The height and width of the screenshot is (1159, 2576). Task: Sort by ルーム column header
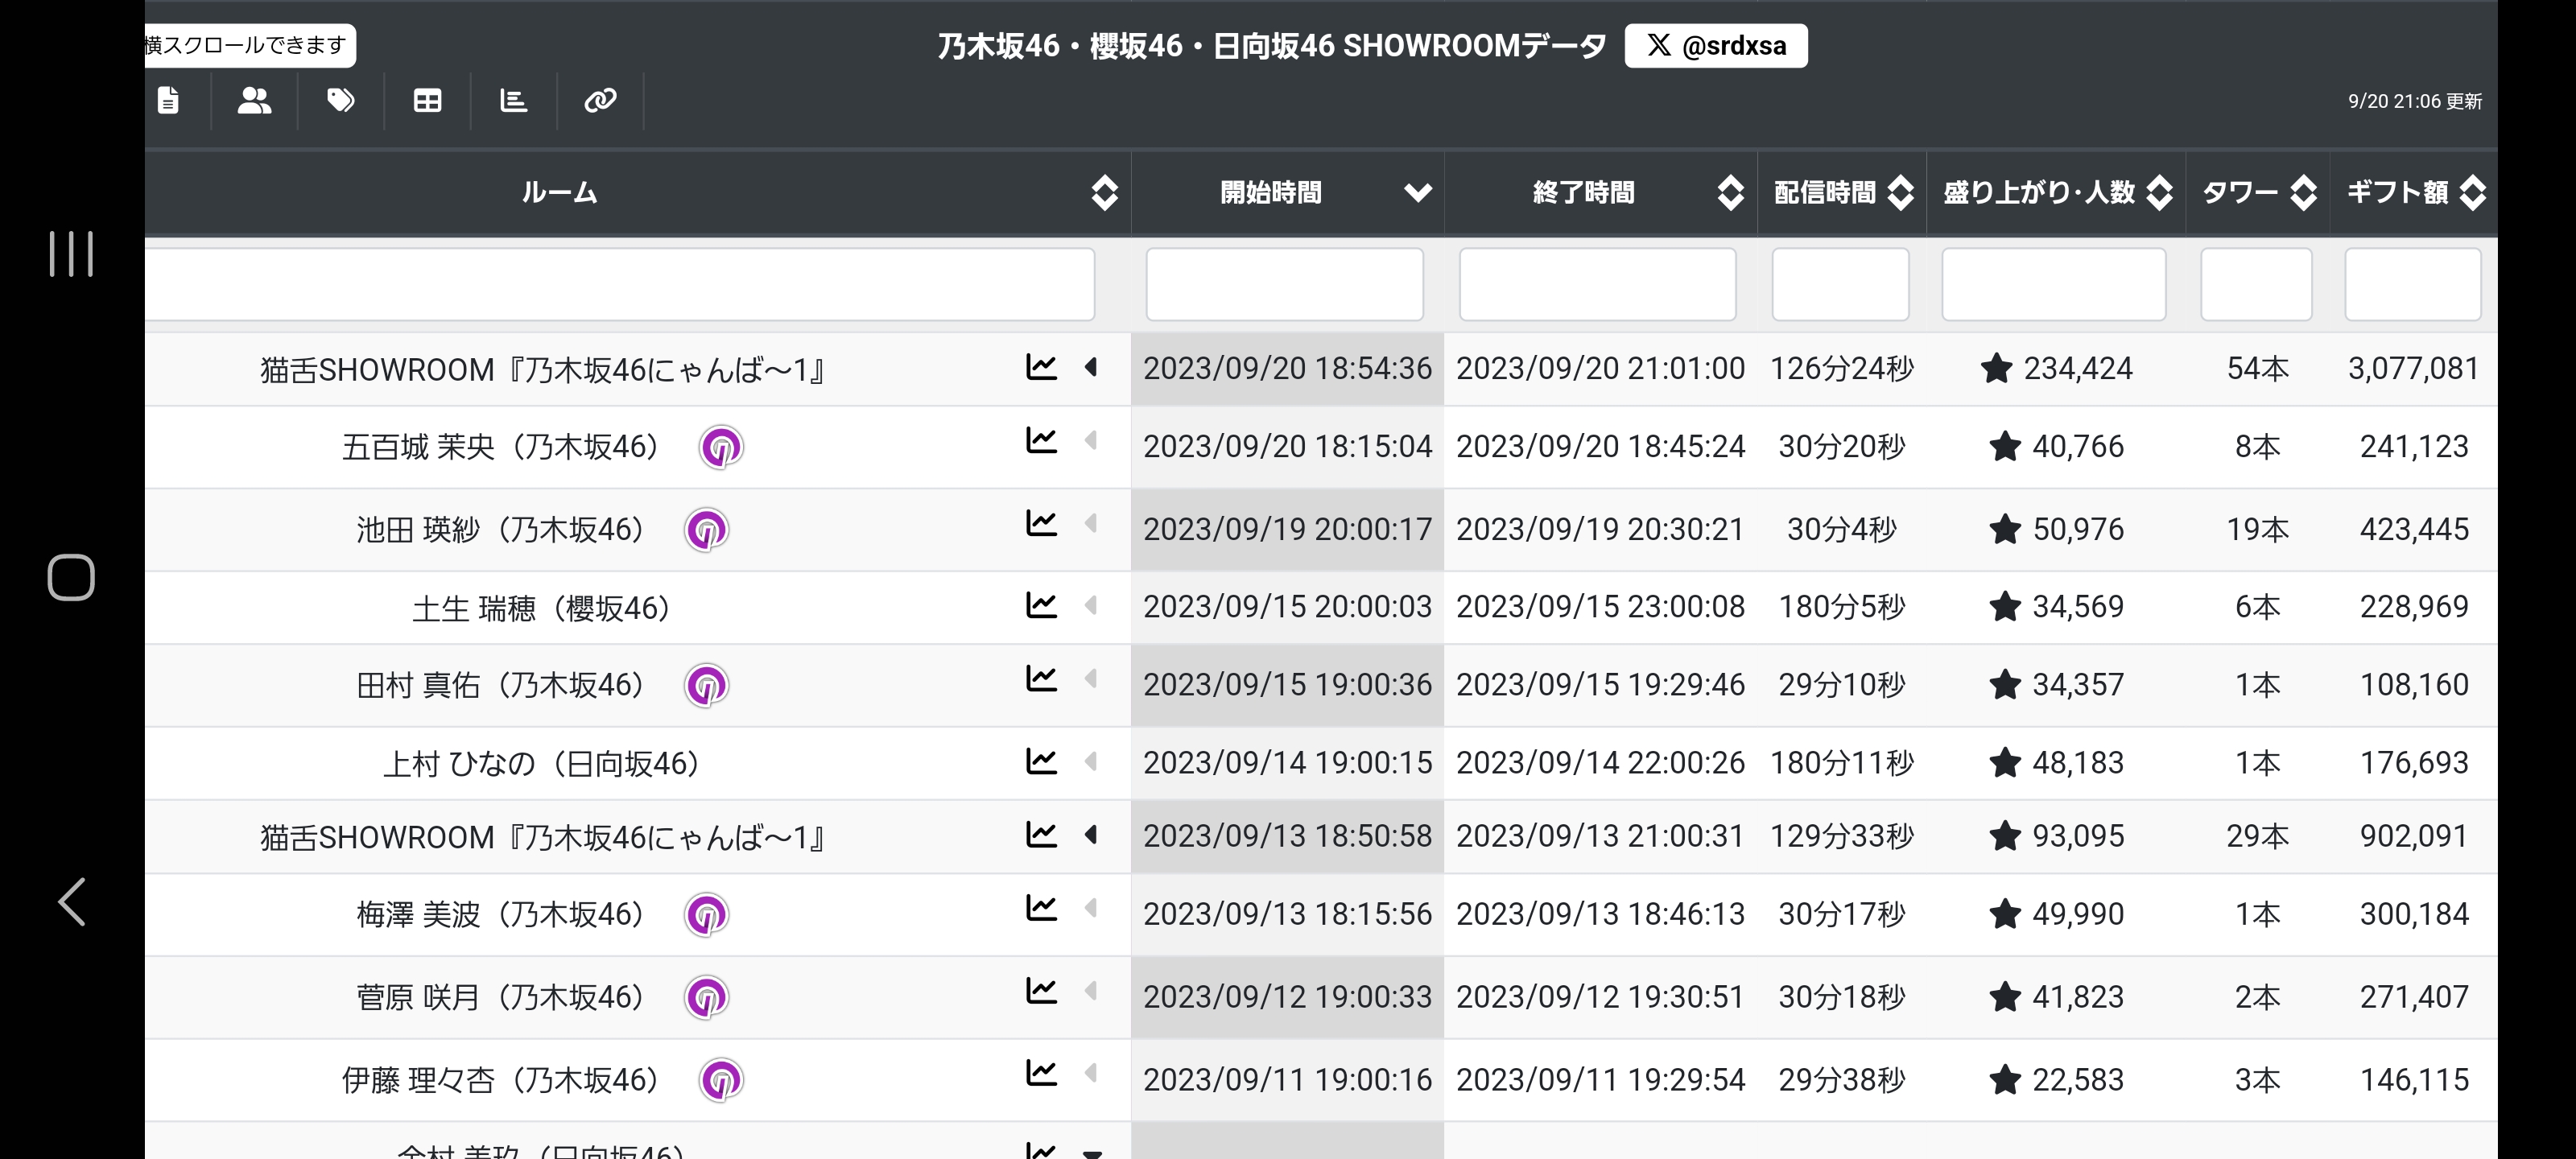pos(559,192)
